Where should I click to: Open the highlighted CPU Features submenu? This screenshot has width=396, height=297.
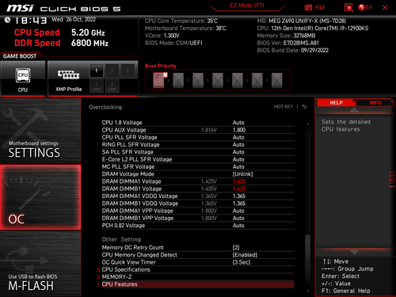click(x=198, y=284)
